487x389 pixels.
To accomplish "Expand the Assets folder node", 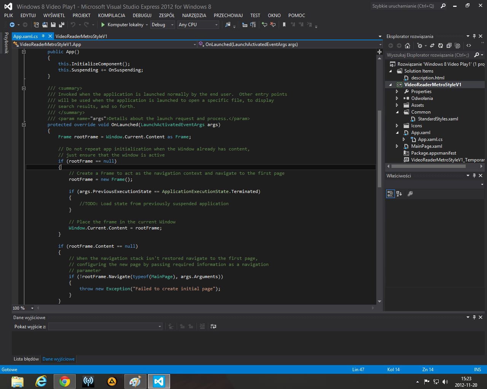I will 397,105.
